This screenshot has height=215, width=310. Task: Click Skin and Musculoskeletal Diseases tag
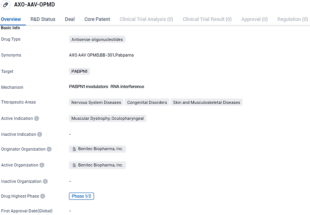pyautogui.click(x=206, y=102)
